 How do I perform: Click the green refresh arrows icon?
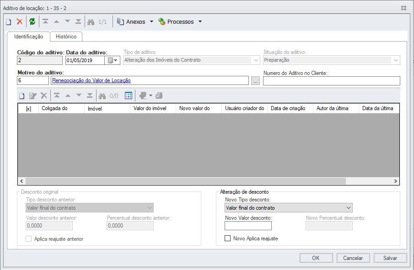click(32, 21)
